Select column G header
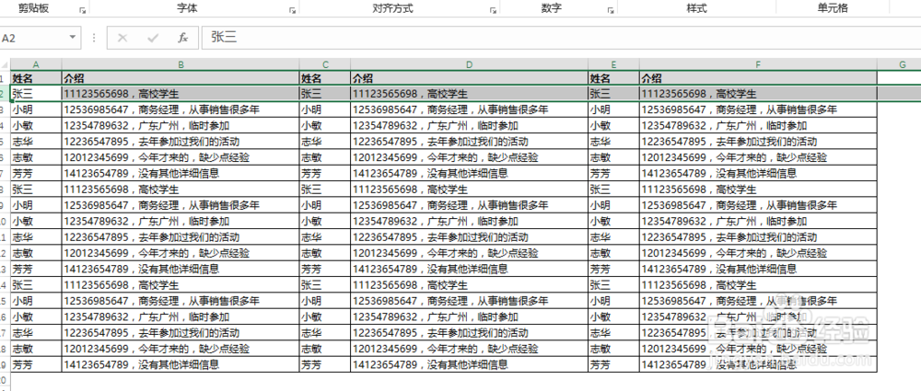The width and height of the screenshot is (921, 391). [x=899, y=64]
